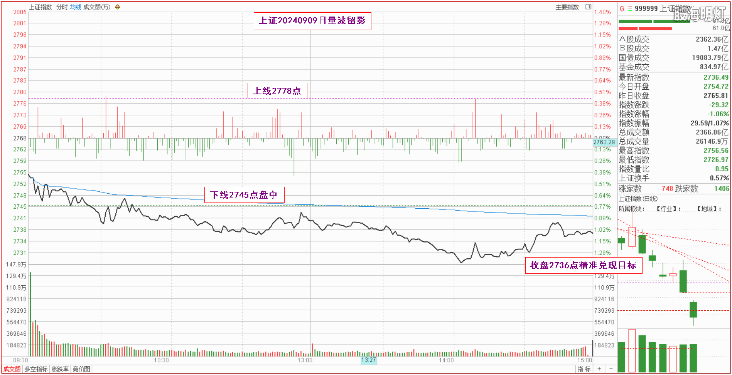The width and height of the screenshot is (732, 375).
Task: Click the 上线2778点 annotation box
Action: [277, 91]
